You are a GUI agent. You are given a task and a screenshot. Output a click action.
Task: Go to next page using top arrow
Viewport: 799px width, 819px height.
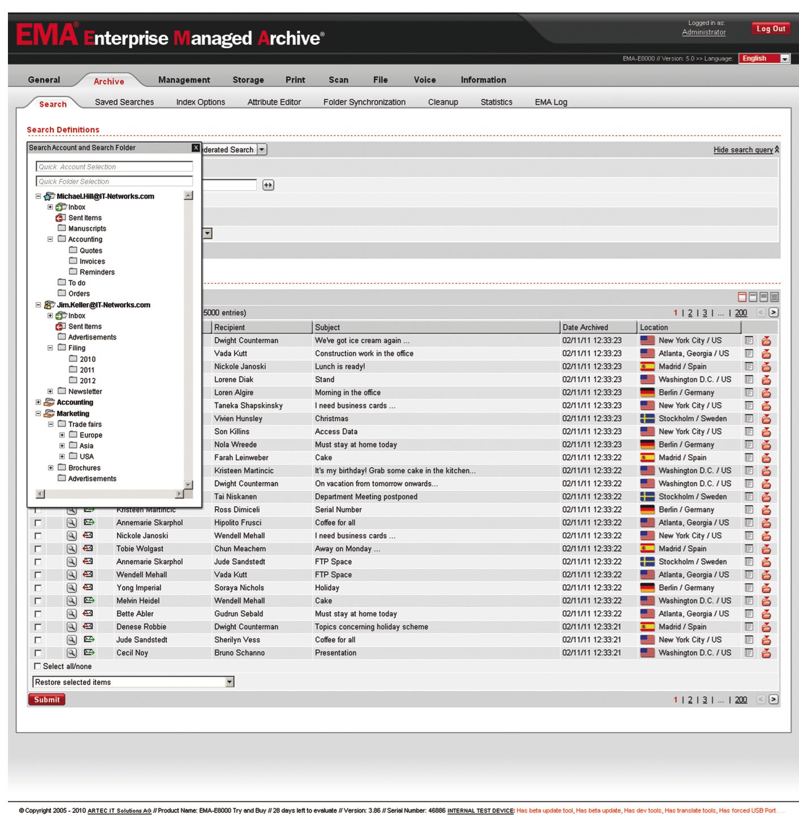(774, 312)
